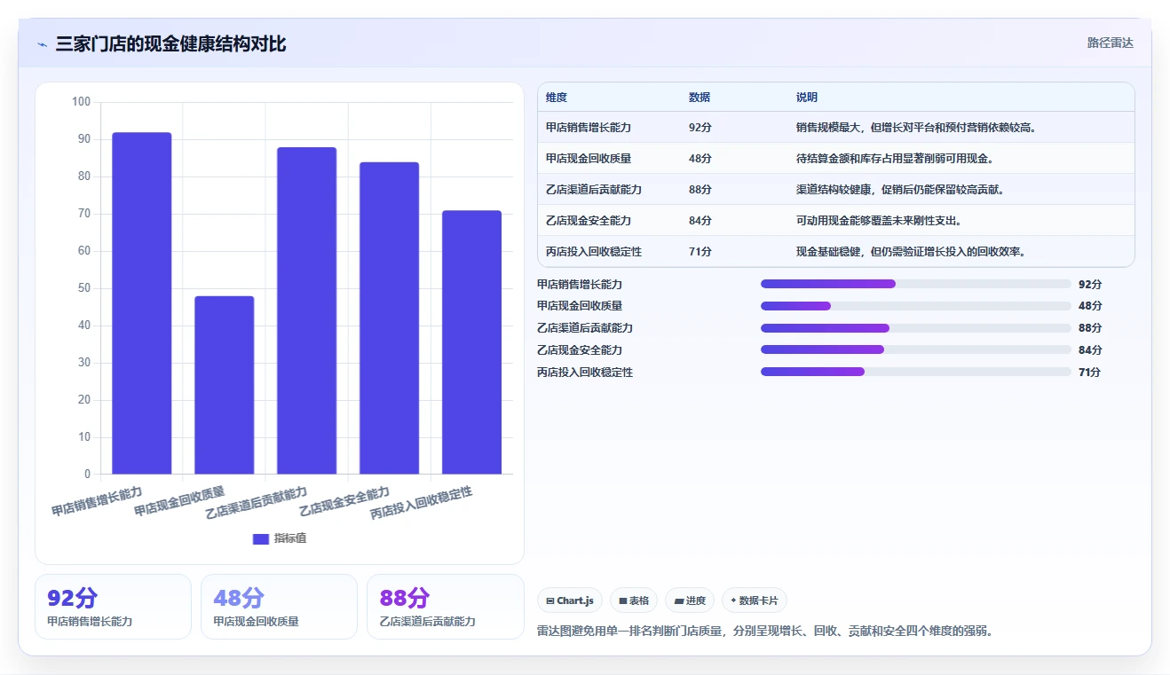Toggle the 指标值 legend color swatch

pos(260,538)
